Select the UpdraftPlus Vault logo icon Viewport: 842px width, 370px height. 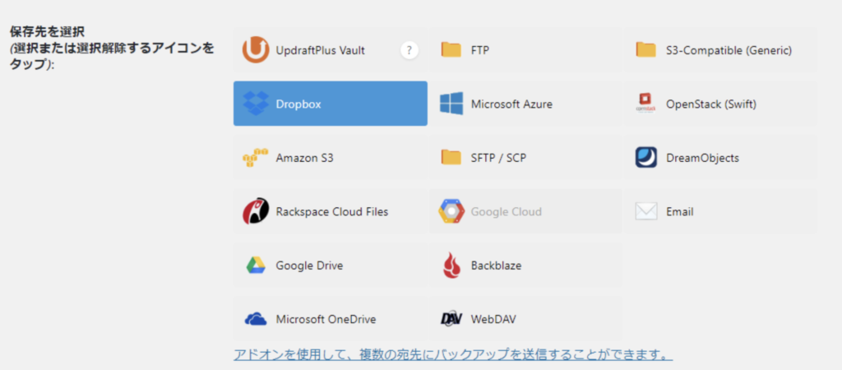click(256, 50)
